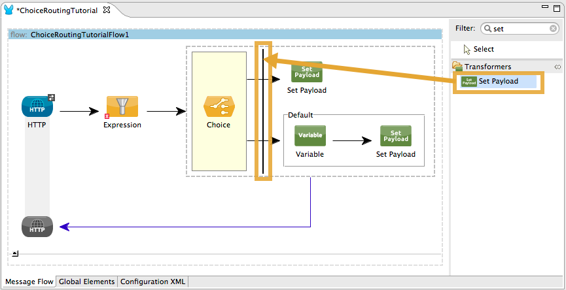566x290 pixels.
Task: Clear the palette filter text
Action: pyautogui.click(x=553, y=29)
